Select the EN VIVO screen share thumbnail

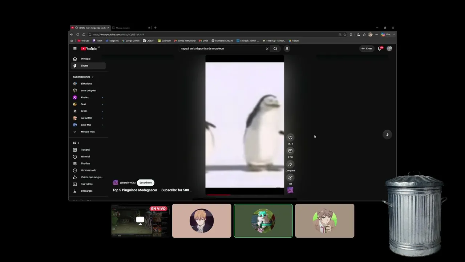pyautogui.click(x=140, y=221)
